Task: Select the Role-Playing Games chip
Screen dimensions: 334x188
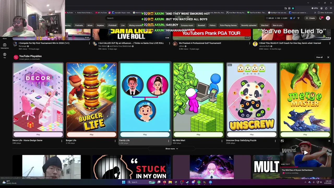Action: [228, 25]
